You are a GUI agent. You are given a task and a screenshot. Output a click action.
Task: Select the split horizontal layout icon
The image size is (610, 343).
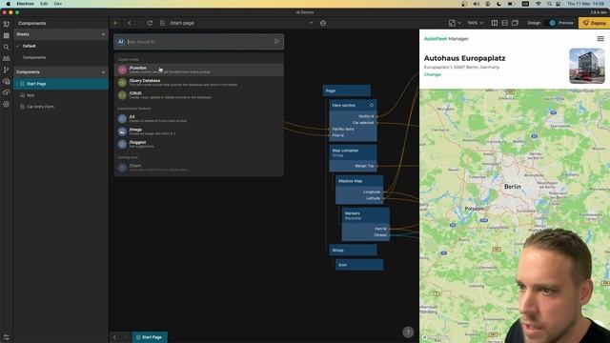504,23
